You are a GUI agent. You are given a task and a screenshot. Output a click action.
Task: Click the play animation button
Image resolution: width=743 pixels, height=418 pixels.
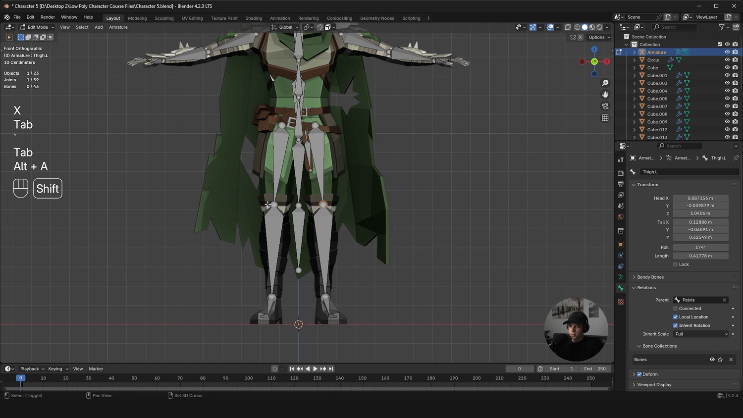tap(315, 369)
